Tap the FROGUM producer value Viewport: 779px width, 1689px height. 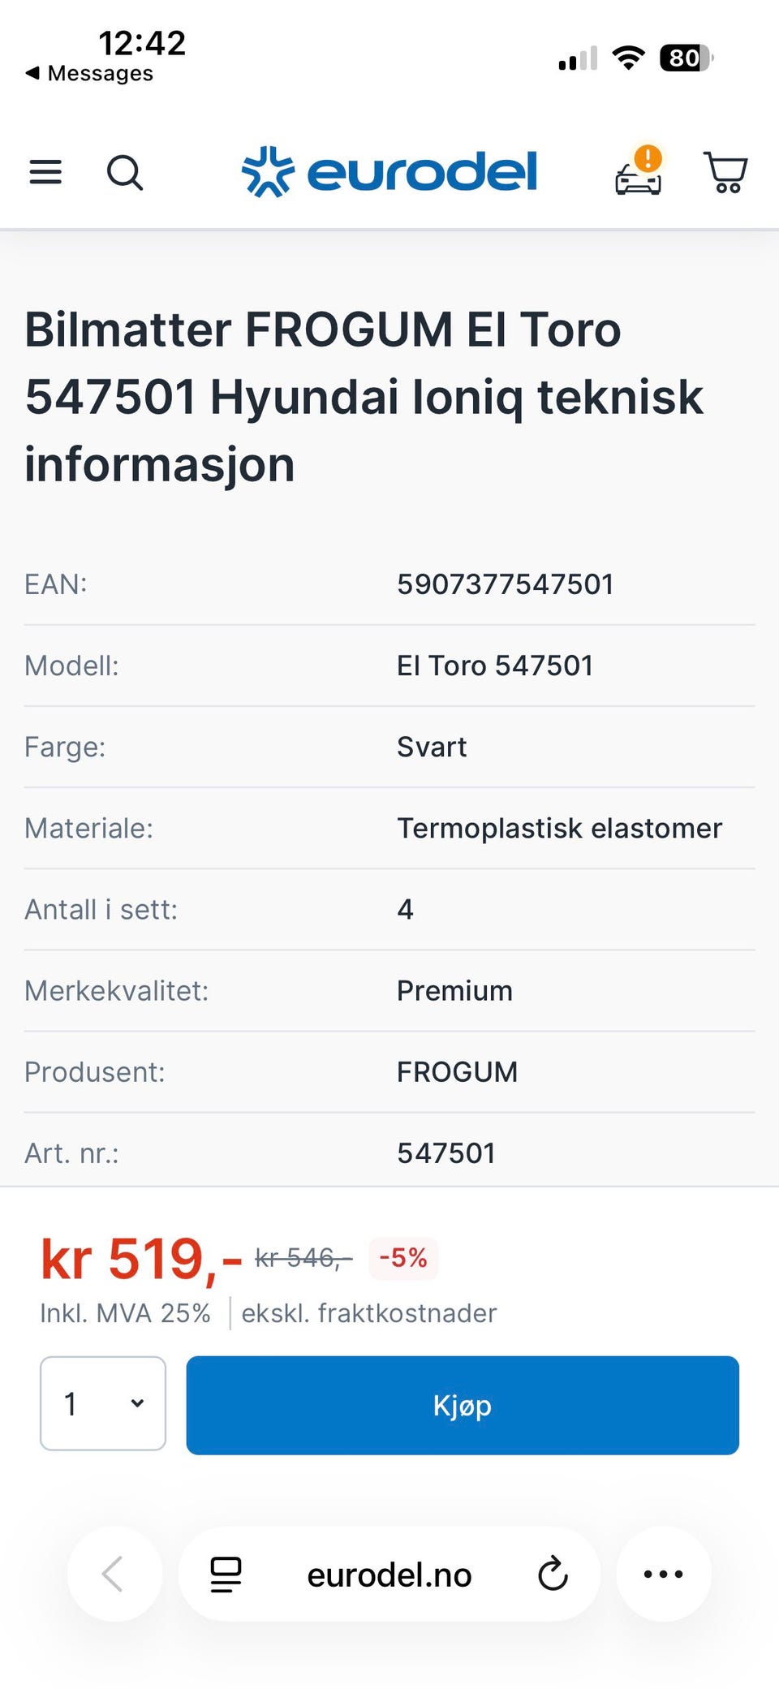tap(457, 1072)
